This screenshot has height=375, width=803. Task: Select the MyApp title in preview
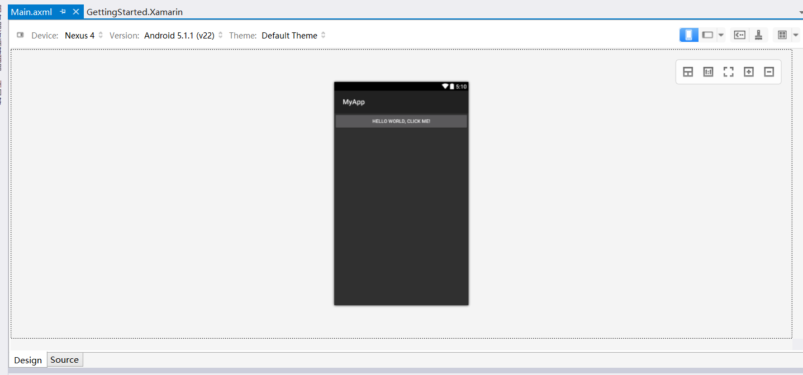click(x=354, y=102)
